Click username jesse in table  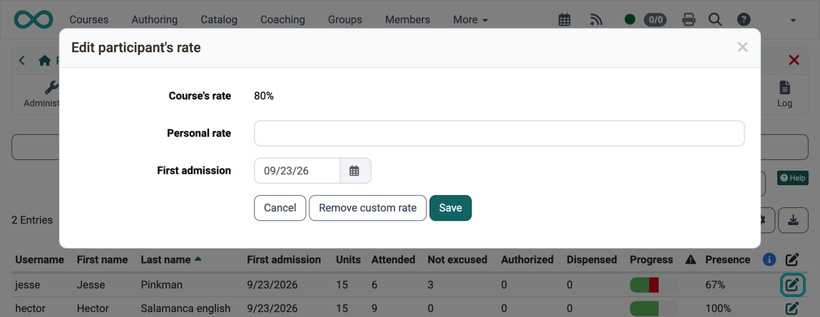click(27, 285)
